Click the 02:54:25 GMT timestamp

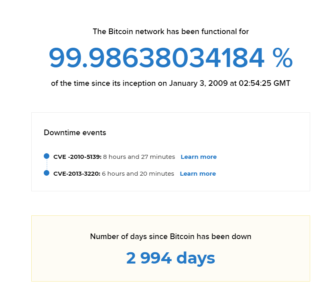coord(264,83)
